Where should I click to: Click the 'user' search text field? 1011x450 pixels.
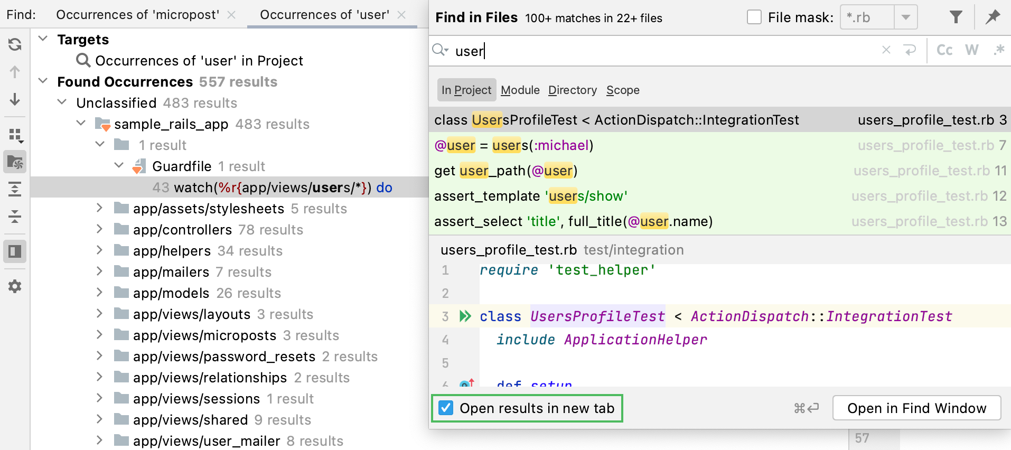click(x=660, y=51)
